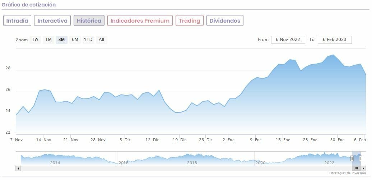Click the navigator scrollbar right arrow
Screen dimensions: 372x180
tap(363, 168)
